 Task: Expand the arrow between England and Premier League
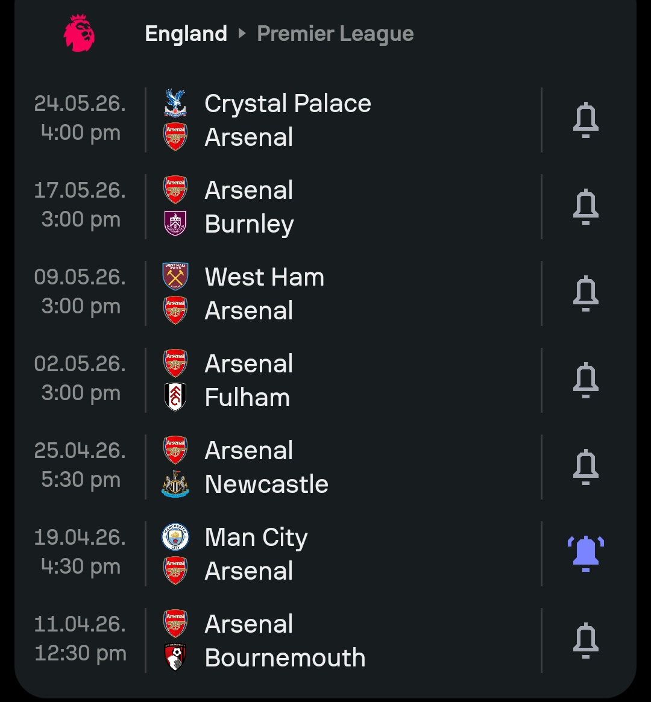242,34
